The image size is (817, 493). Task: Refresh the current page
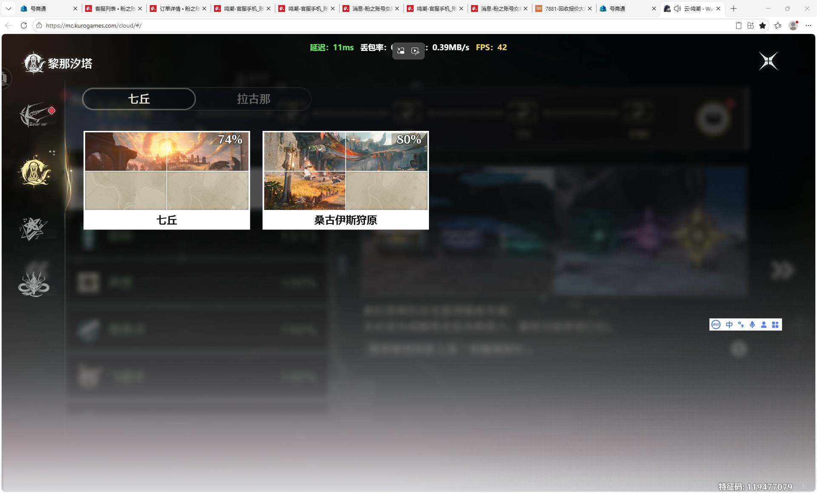point(24,25)
